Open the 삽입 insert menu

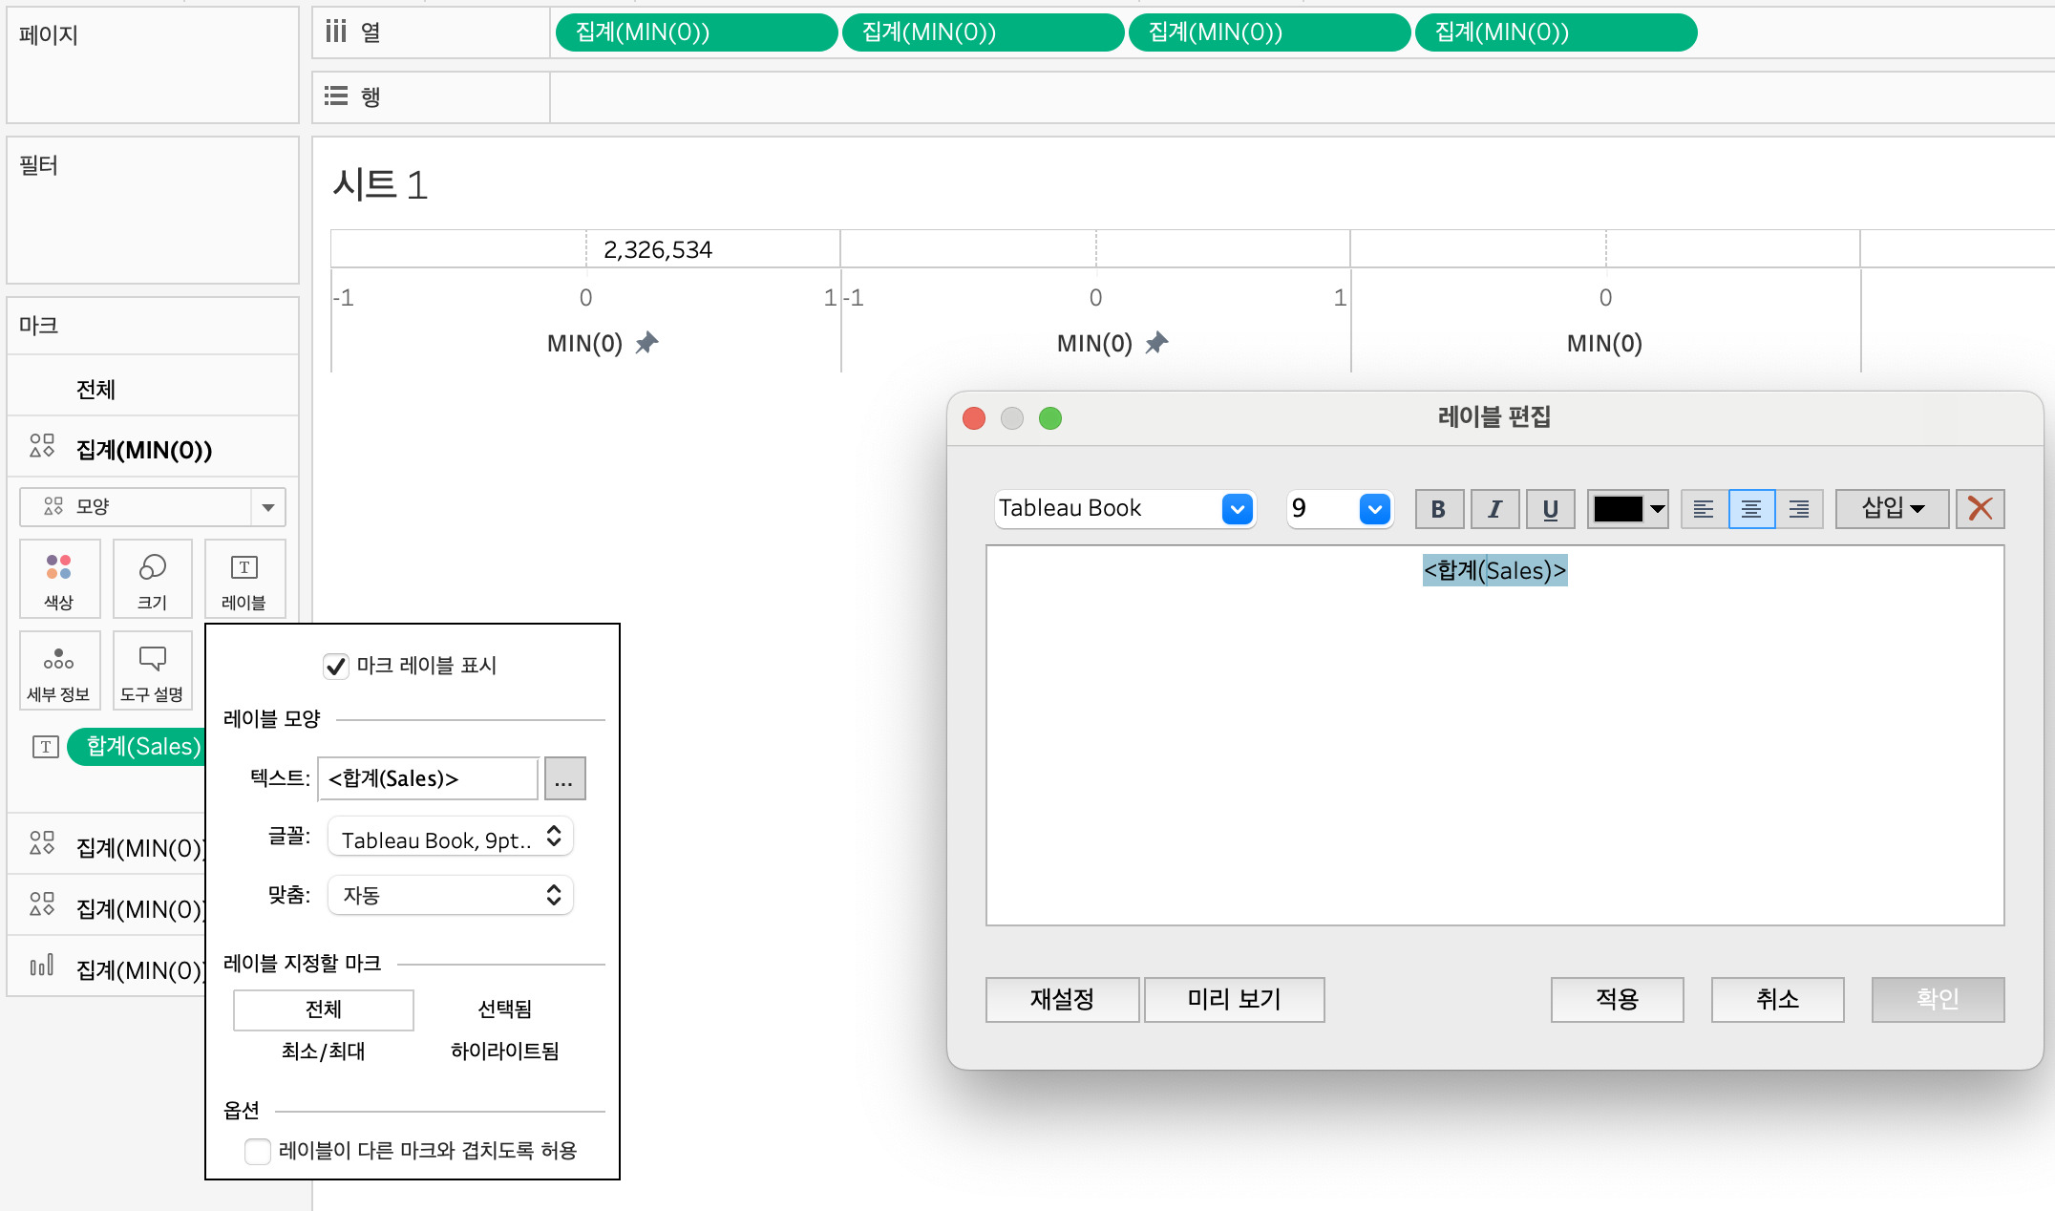coord(1892,509)
